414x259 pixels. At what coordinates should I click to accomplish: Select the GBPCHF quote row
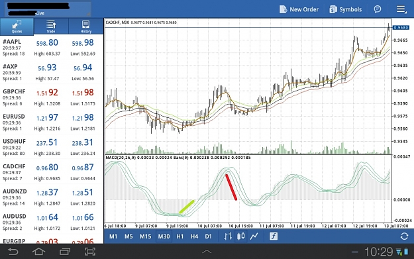pyautogui.click(x=52, y=97)
